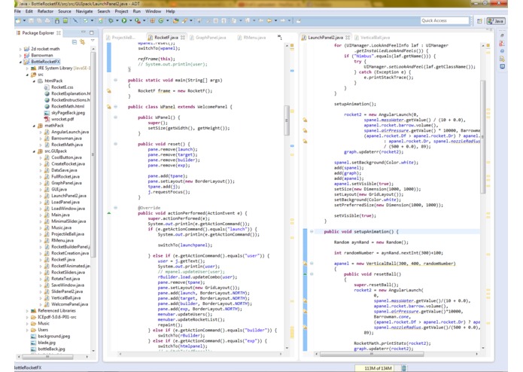Open the Refactor menu

click(45, 11)
